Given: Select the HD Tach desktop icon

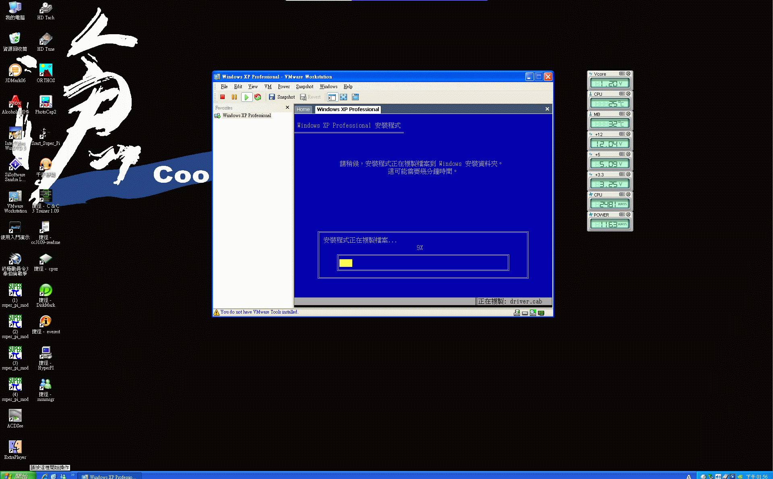Looking at the screenshot, I should [45, 11].
